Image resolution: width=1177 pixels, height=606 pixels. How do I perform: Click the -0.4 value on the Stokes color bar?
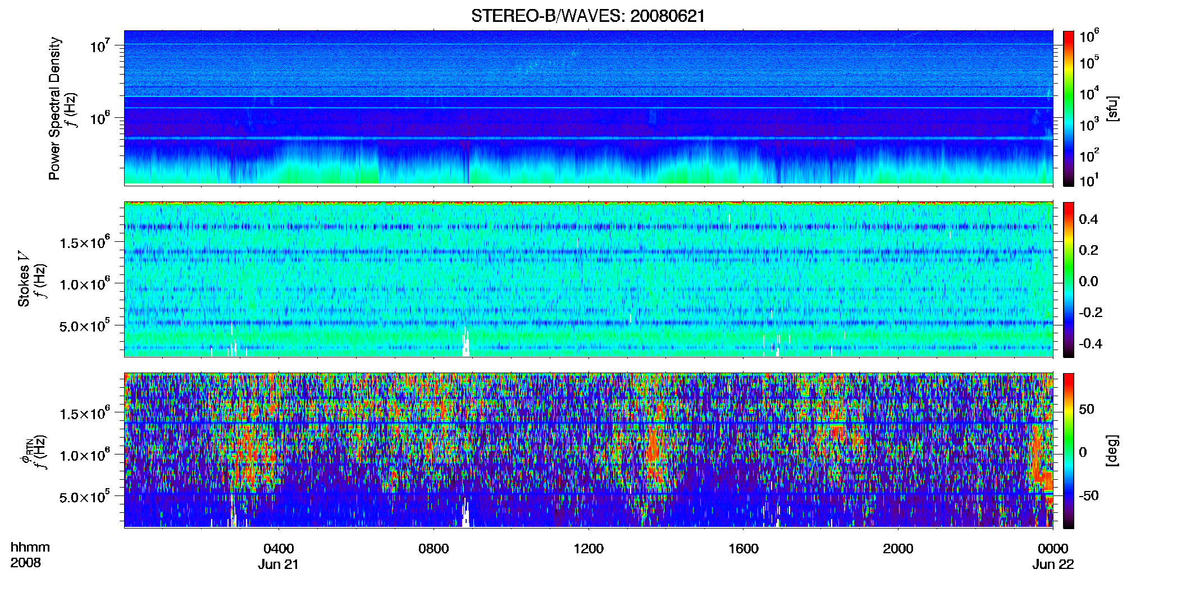click(x=1091, y=343)
